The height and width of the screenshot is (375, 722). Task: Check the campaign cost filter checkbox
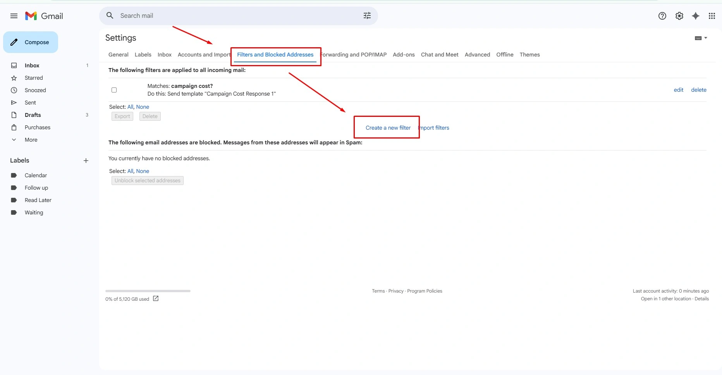pyautogui.click(x=114, y=90)
